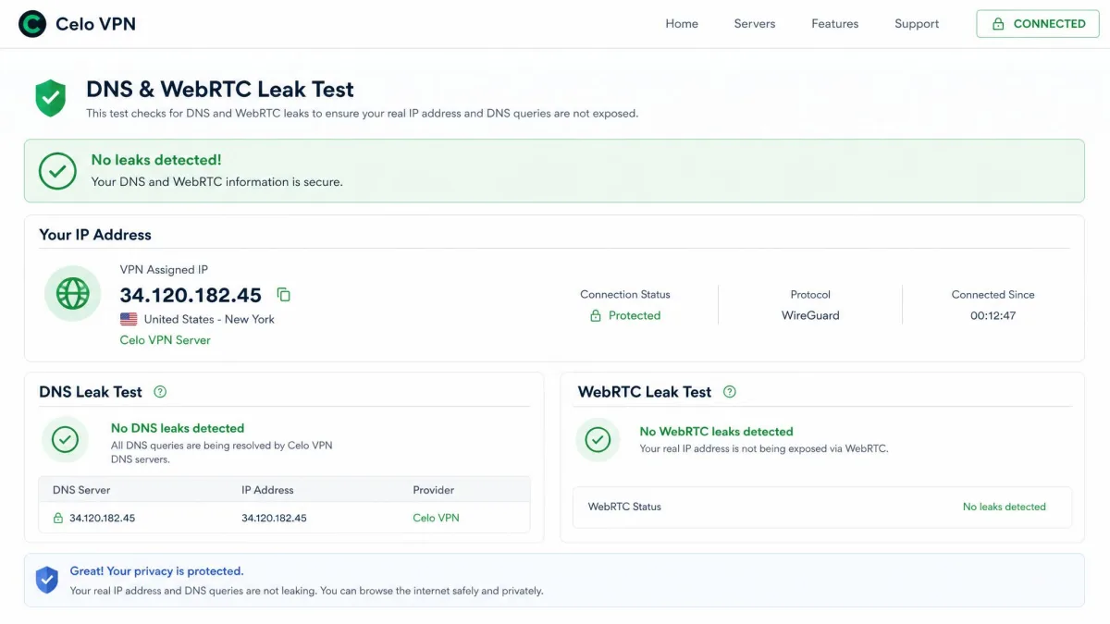Click the green shield checkmark icon beside page title
The width and height of the screenshot is (1110, 624).
pyautogui.click(x=50, y=98)
